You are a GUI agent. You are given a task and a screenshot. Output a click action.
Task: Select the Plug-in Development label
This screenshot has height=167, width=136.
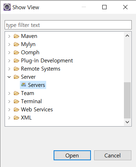pyautogui.click(x=47, y=61)
